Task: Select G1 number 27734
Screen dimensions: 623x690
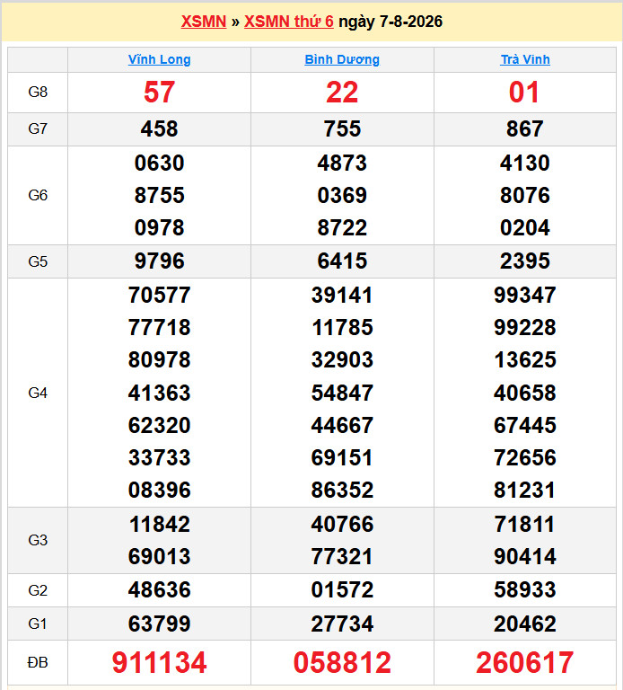Action: pyautogui.click(x=342, y=624)
